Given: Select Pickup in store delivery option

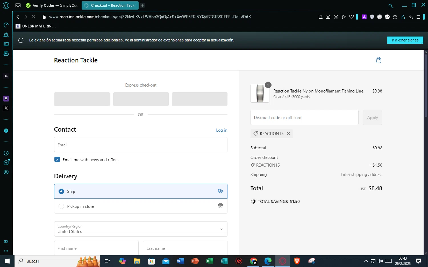Looking at the screenshot, I should tap(141, 206).
